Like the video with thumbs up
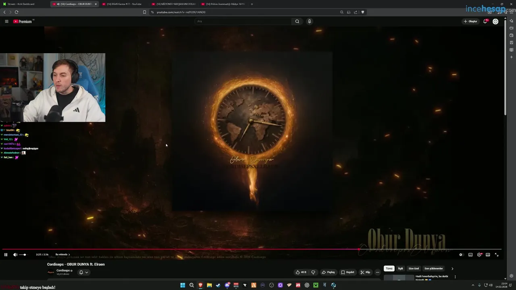516x290 pixels. [x=301, y=272]
